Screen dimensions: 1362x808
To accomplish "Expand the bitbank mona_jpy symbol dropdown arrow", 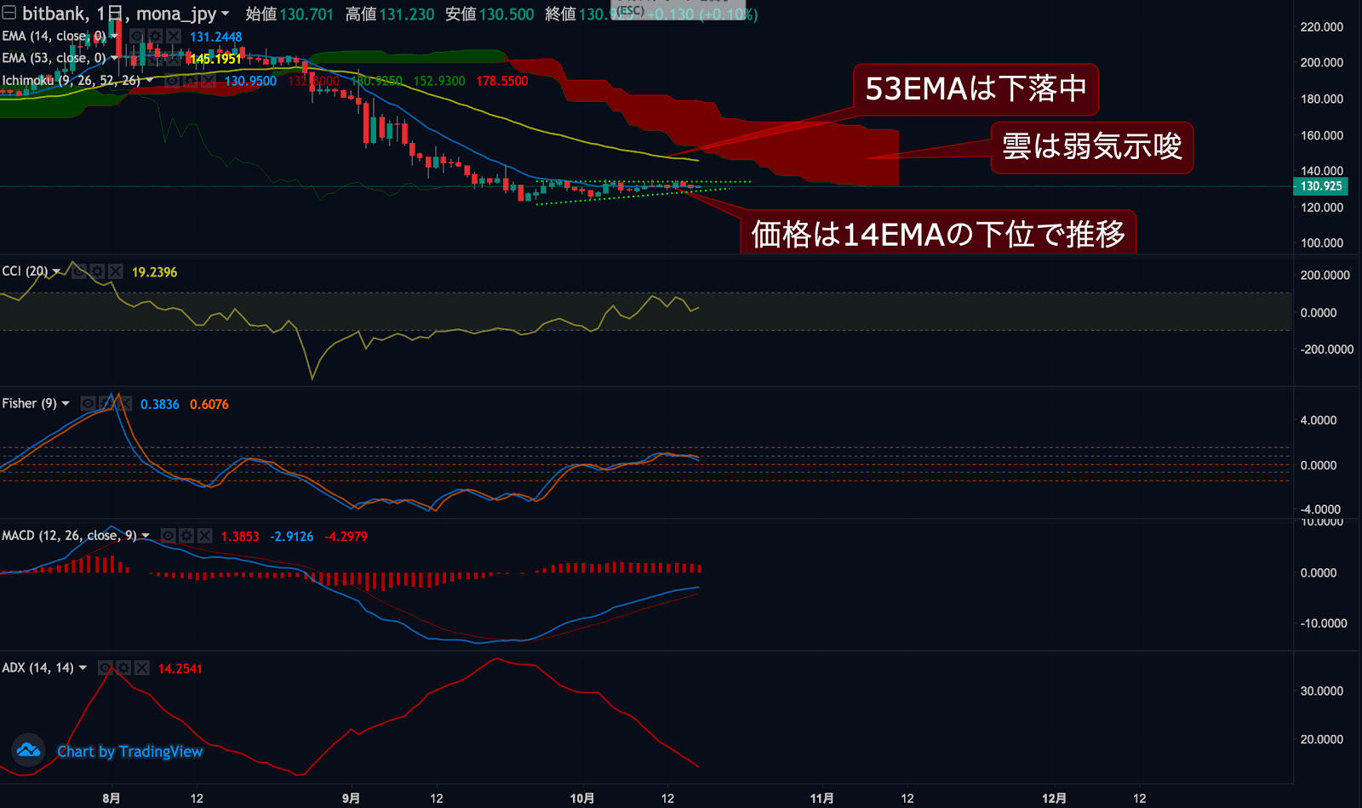I will (x=225, y=14).
